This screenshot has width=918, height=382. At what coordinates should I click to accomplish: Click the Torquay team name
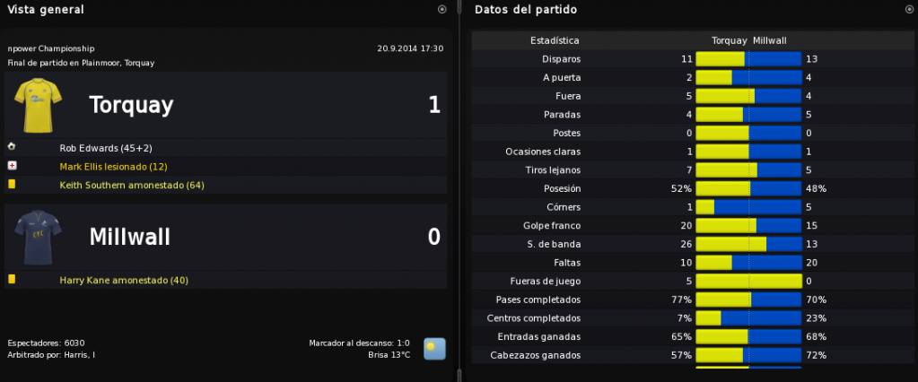pos(131,105)
